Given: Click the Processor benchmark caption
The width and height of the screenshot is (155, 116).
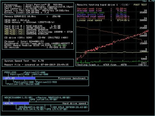Looking at the screenshot, I should 72,78.
